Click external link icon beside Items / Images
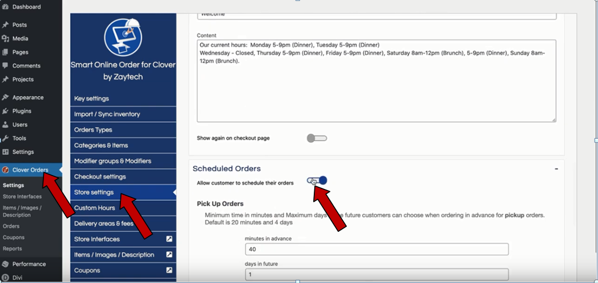 point(169,255)
